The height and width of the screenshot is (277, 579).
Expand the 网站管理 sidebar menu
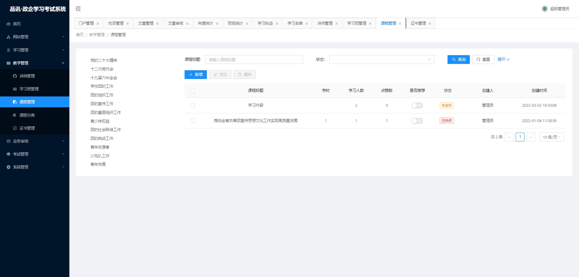pyautogui.click(x=35, y=37)
